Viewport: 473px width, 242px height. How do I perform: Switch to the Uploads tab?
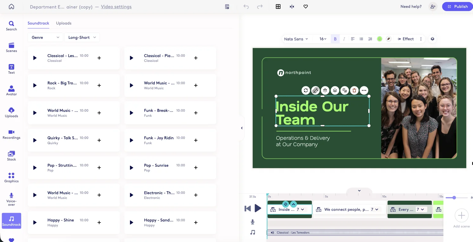63,23
